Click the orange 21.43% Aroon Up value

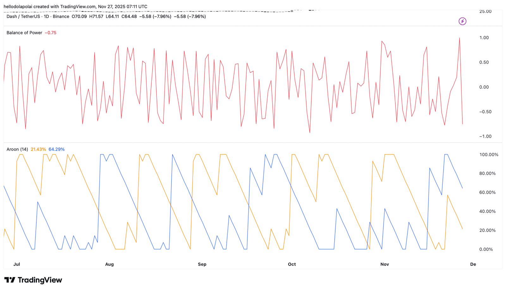(38, 149)
